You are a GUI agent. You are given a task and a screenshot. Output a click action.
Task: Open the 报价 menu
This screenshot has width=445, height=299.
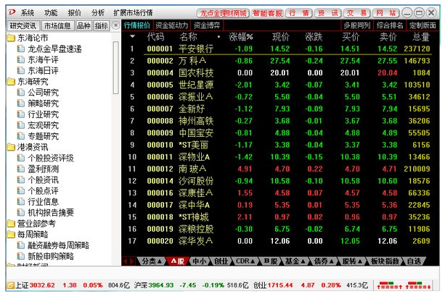[74, 13]
